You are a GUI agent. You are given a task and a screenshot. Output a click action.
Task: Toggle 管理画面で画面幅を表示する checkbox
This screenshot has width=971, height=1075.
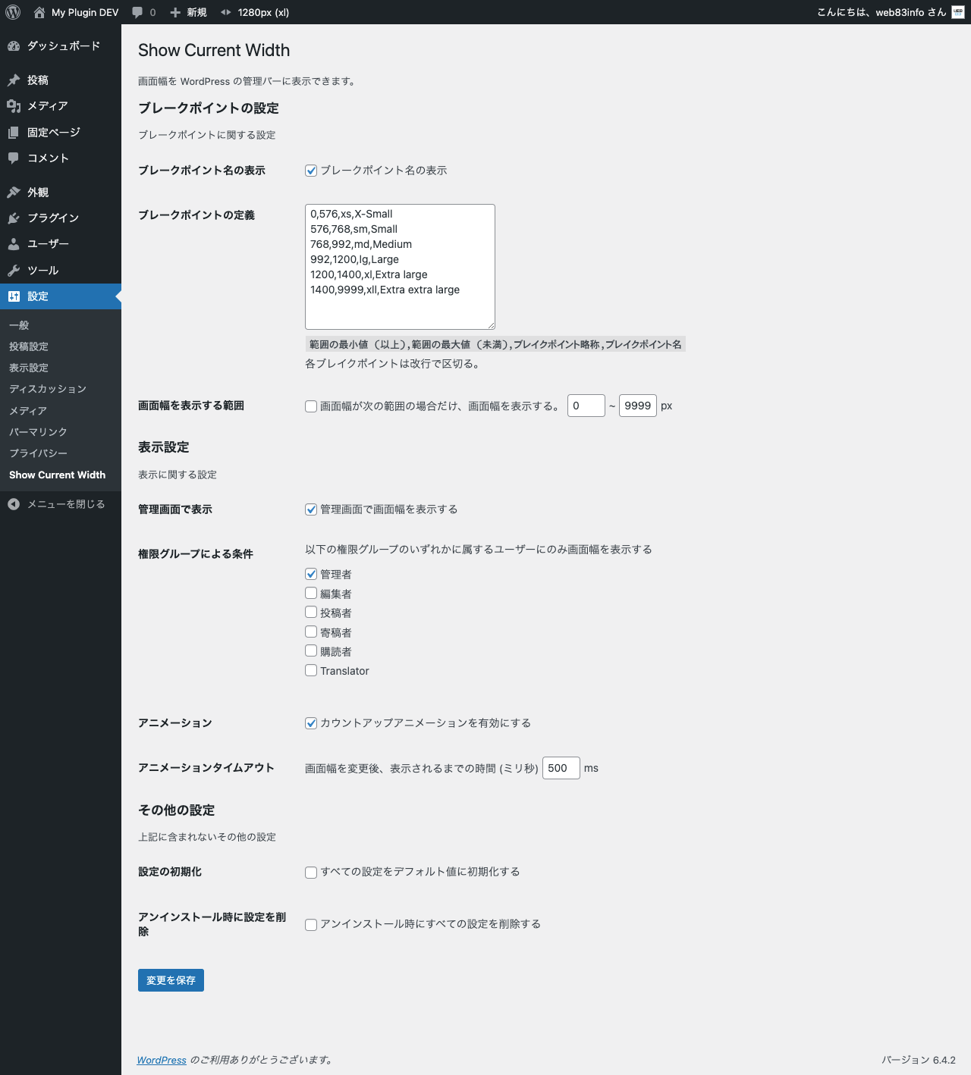311,509
